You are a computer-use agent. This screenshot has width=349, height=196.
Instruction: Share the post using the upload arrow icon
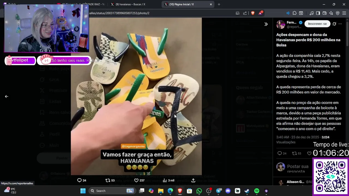pyautogui.click(x=193, y=180)
